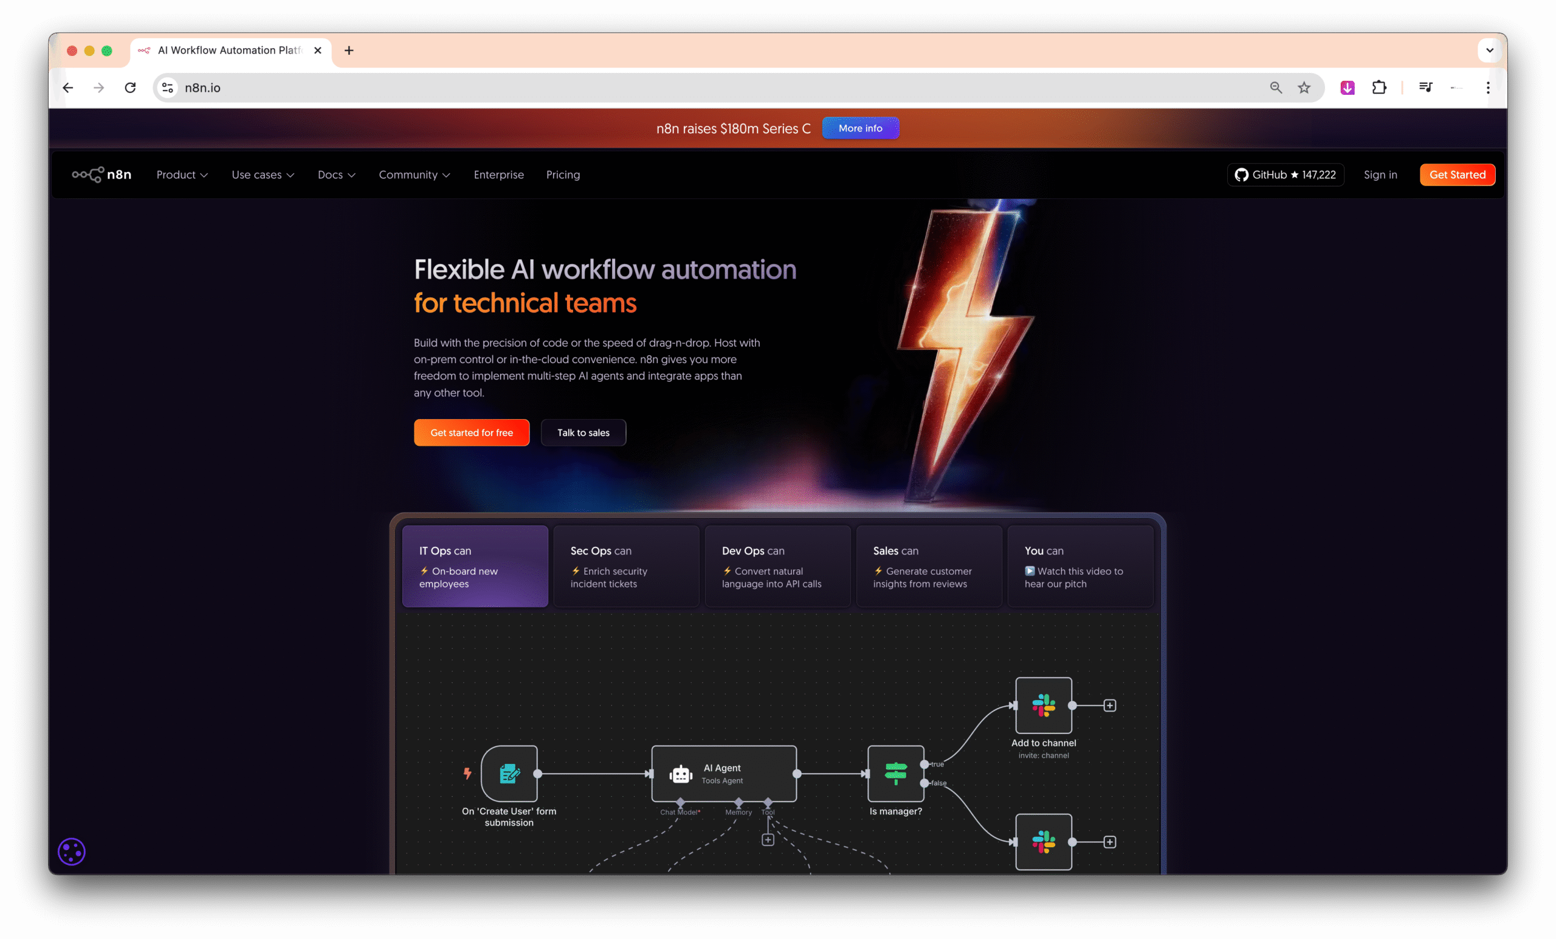Image resolution: width=1556 pixels, height=939 pixels.
Task: Select the 'Is manager?' signpost node
Action: pos(895,774)
